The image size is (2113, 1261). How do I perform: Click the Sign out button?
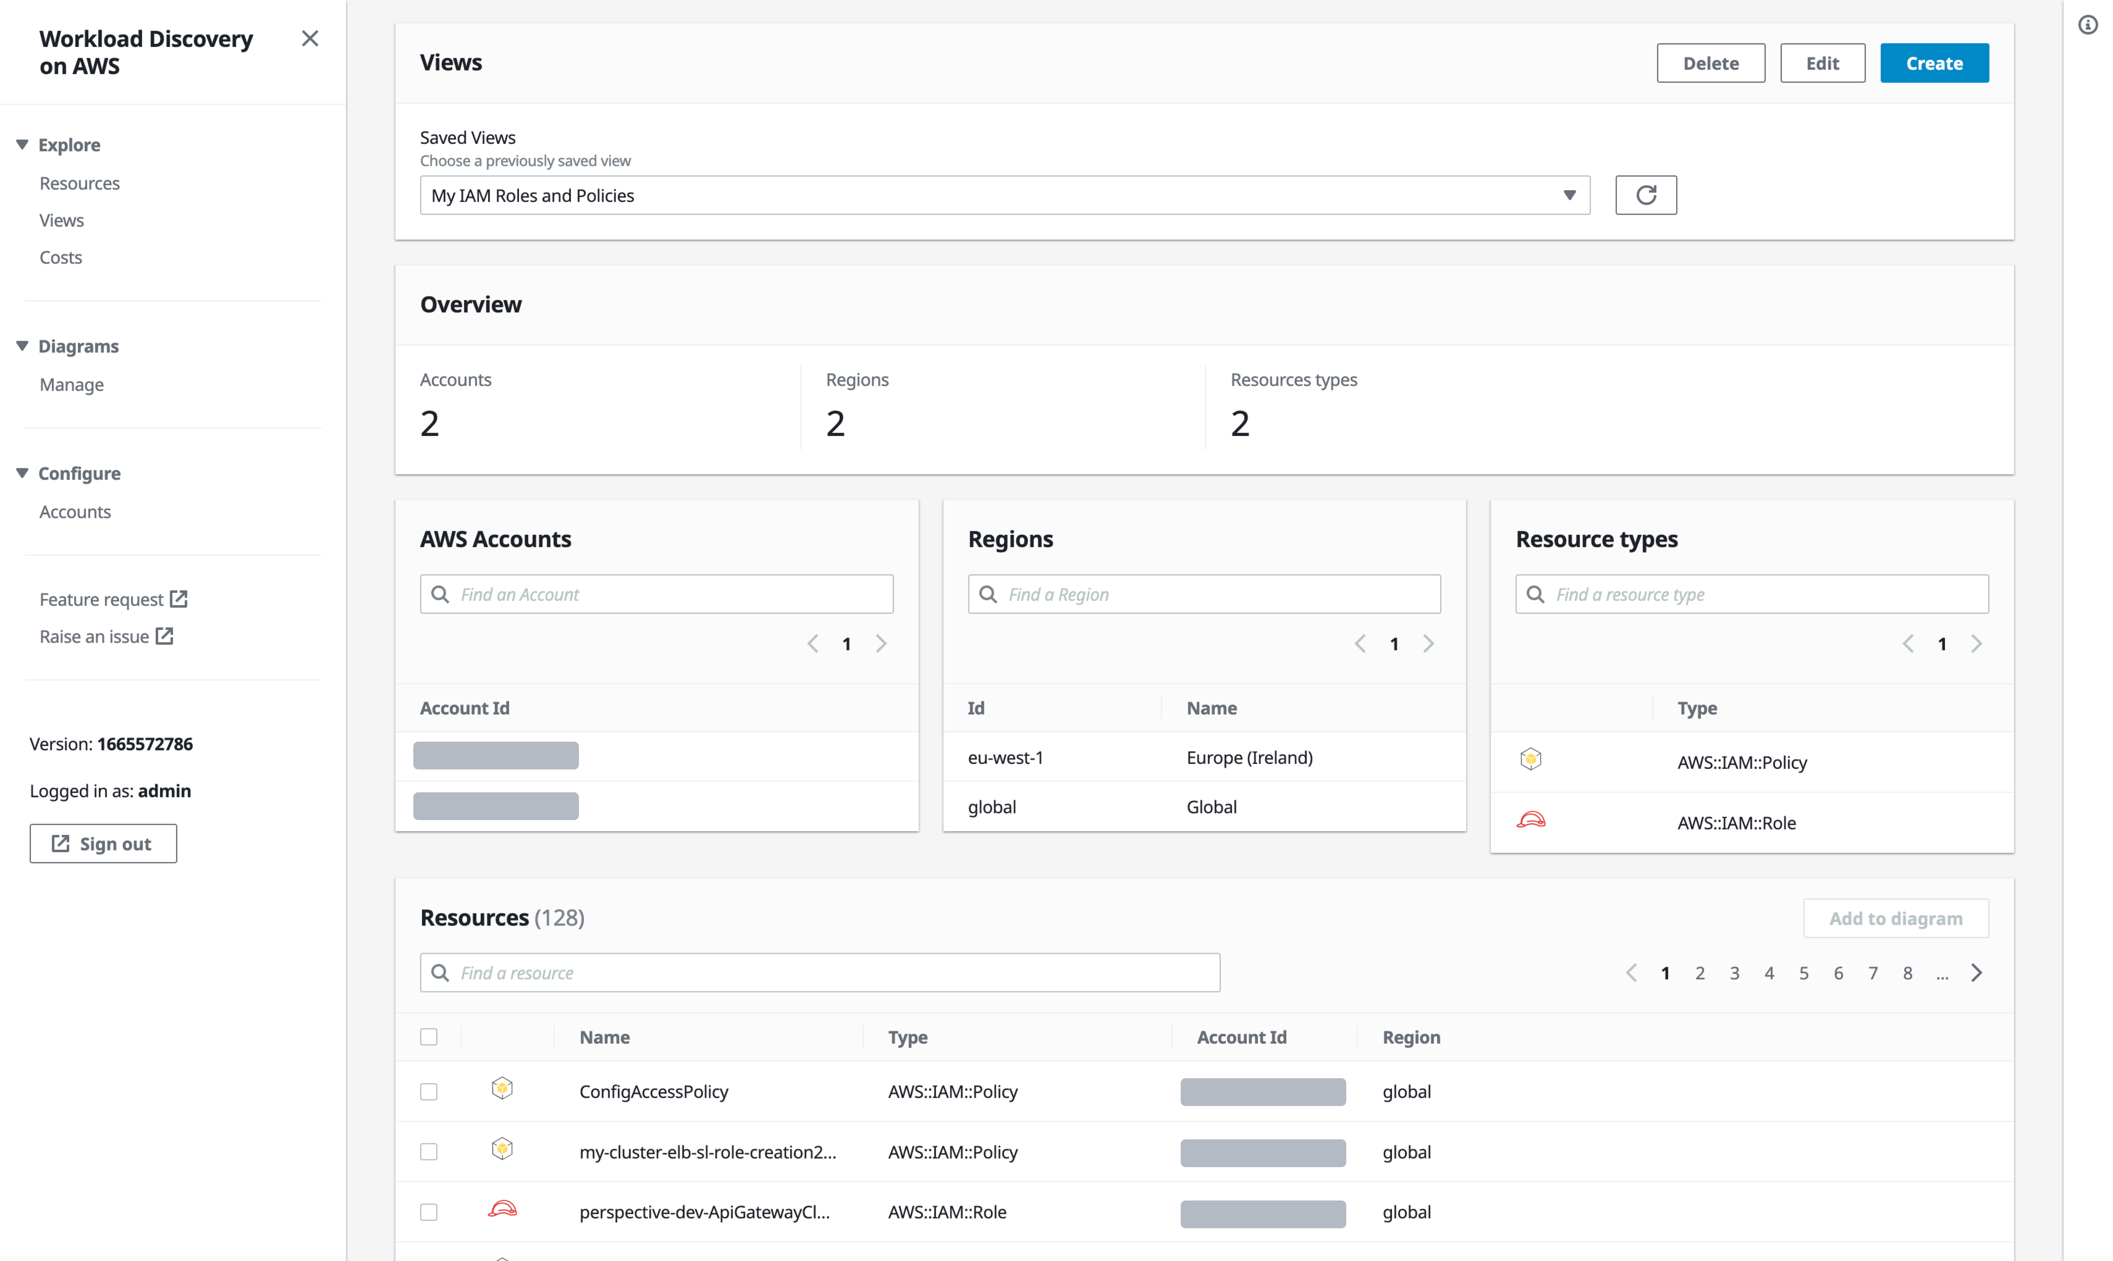point(104,844)
